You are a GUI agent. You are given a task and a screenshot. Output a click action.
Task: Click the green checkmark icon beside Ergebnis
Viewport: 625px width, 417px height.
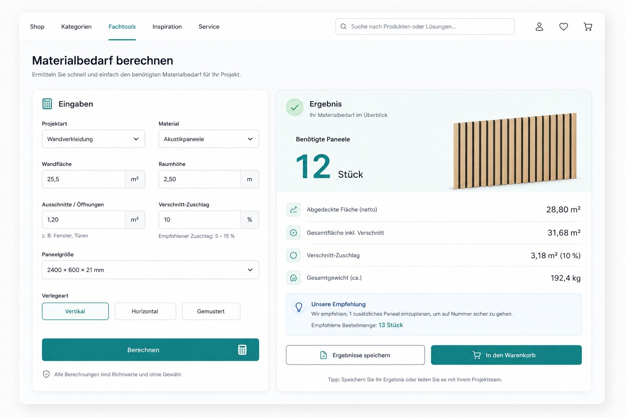coord(295,108)
